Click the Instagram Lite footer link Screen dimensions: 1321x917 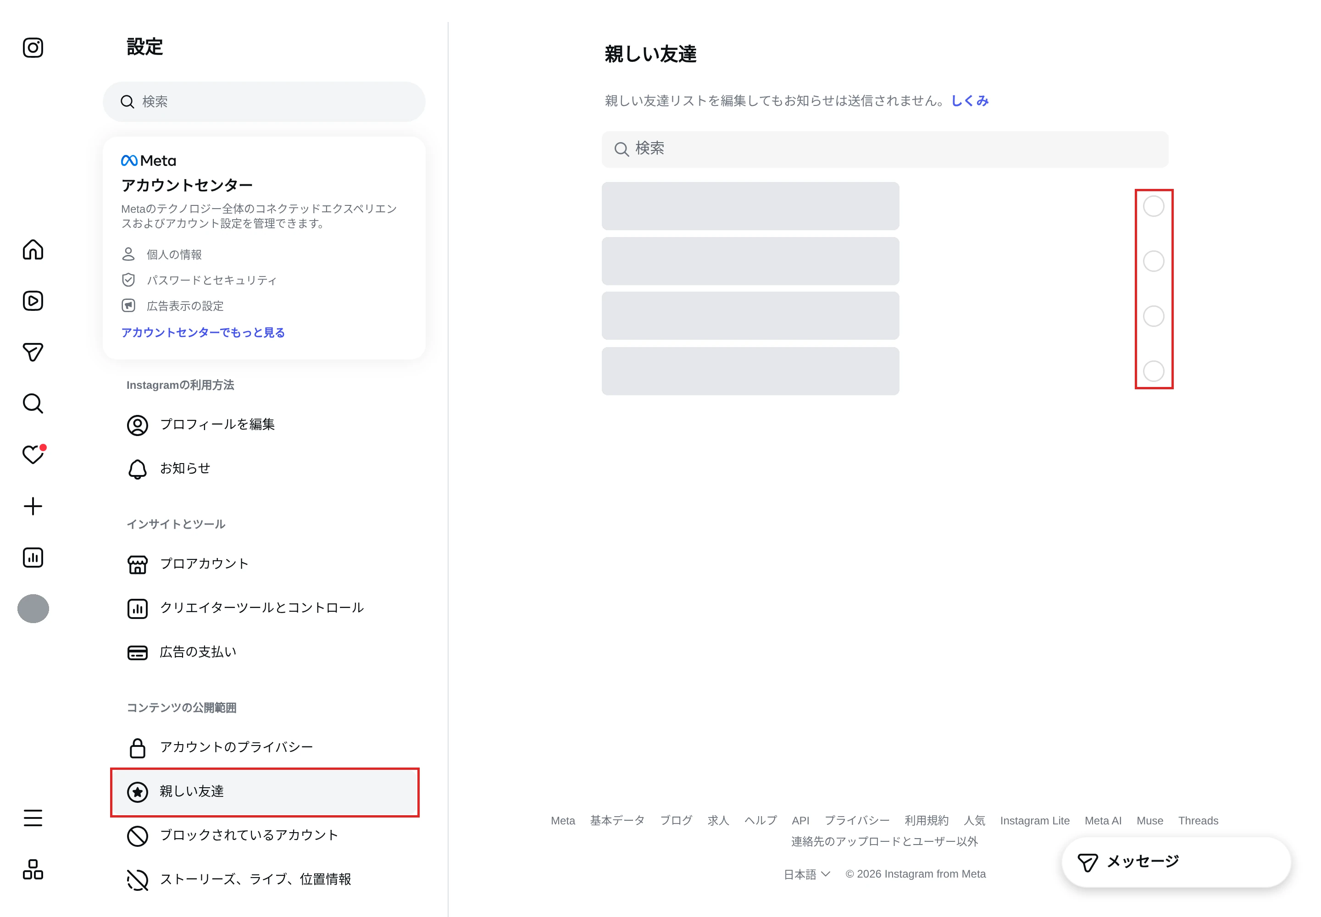click(x=1035, y=820)
